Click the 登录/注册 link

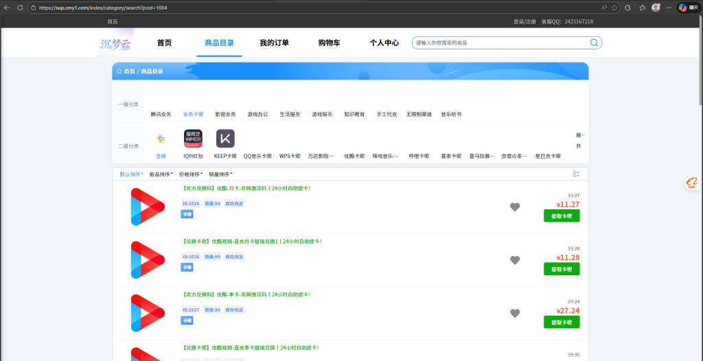[x=525, y=21]
